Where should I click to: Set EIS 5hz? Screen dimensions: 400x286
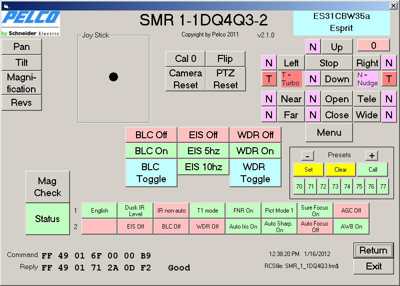(x=203, y=151)
